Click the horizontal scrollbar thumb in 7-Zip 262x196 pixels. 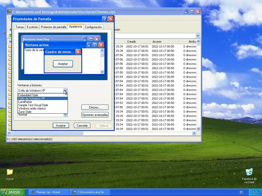pyautogui.click(x=47, y=133)
